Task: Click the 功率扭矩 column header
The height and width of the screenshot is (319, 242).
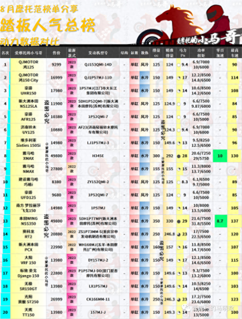Action: (201, 52)
